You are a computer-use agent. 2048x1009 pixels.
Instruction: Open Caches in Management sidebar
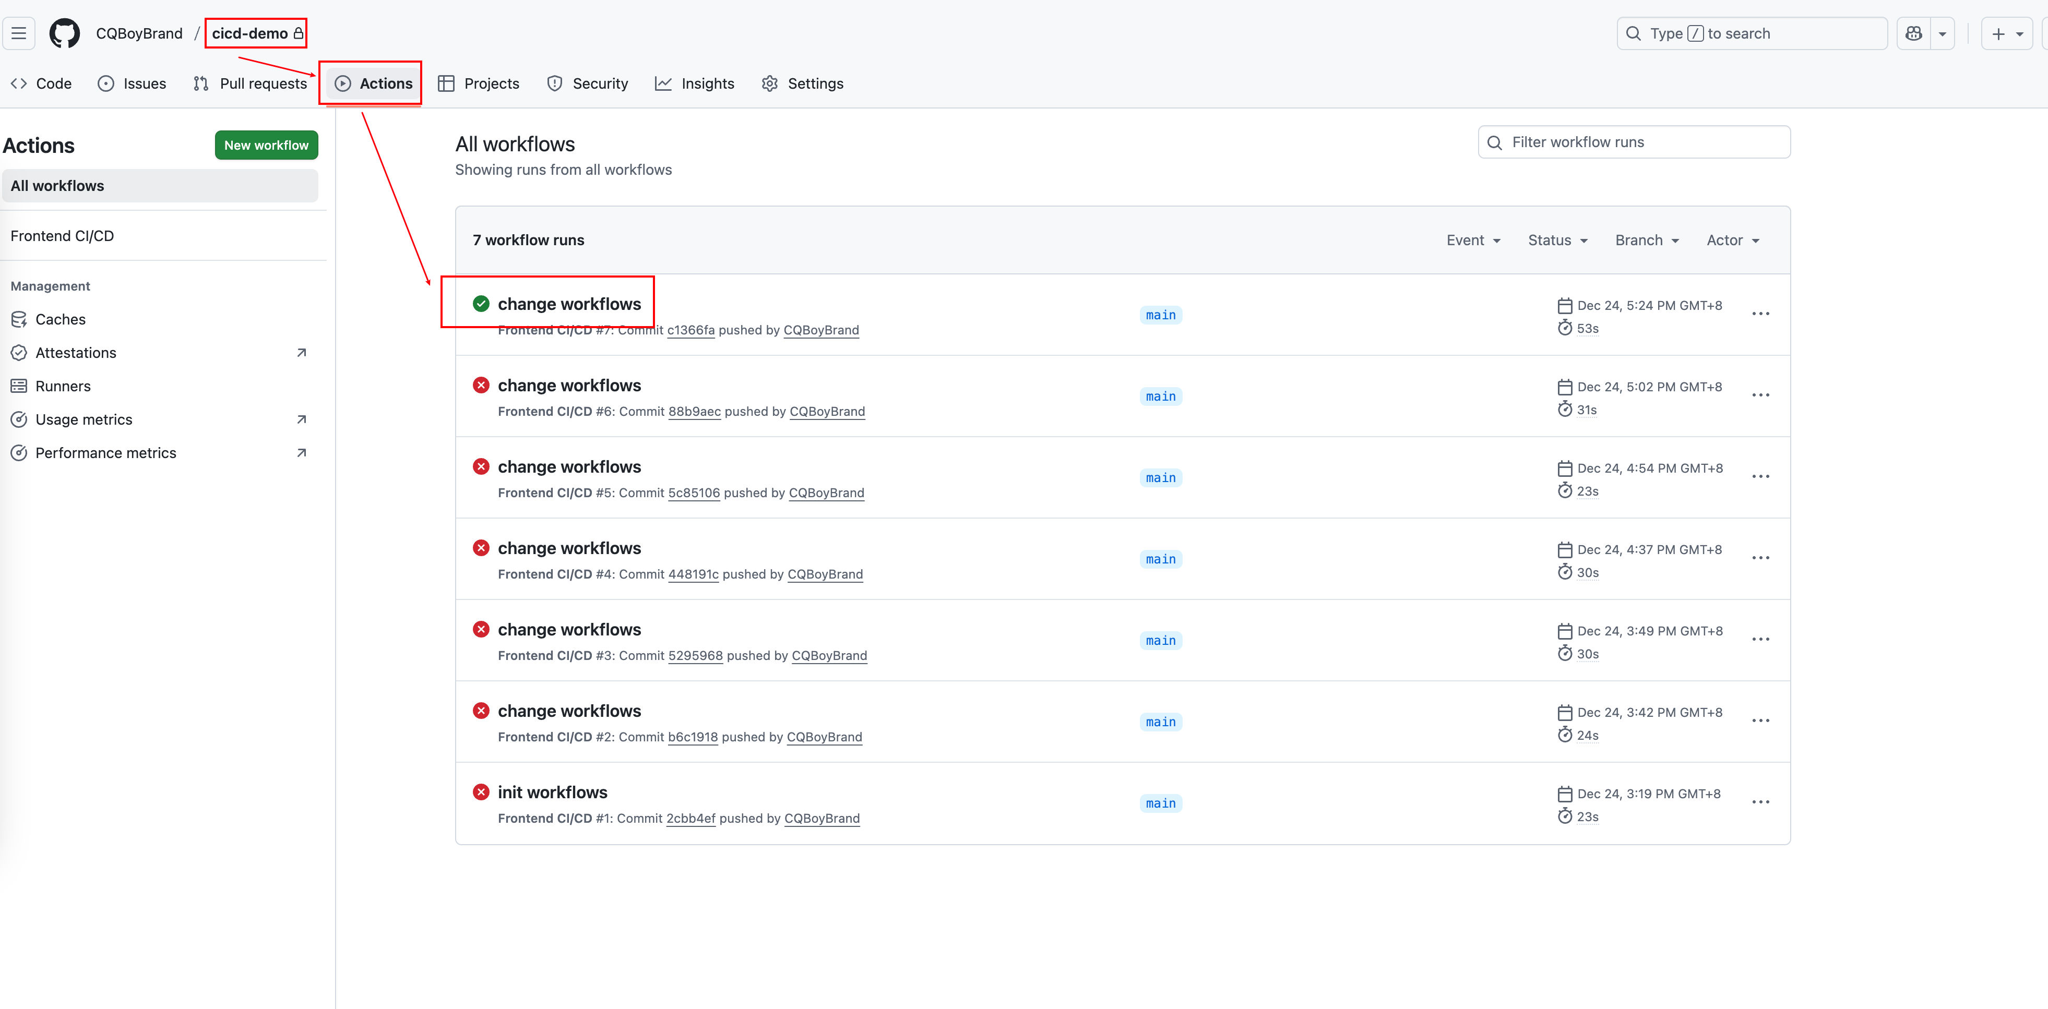61,319
